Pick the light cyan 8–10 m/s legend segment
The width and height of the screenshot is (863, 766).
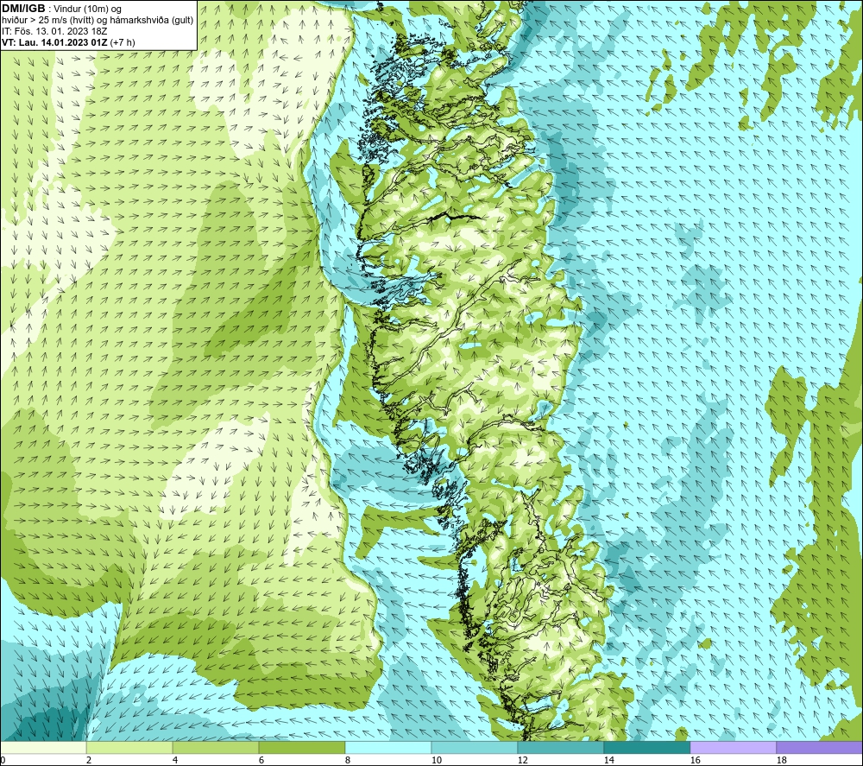coord(388,748)
